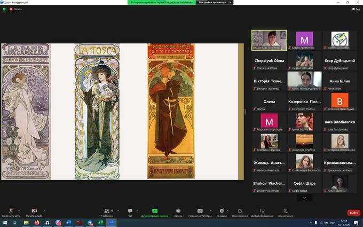Screen dimensions: 363x227
Task: Select Олена participant tile
Action: (269, 101)
